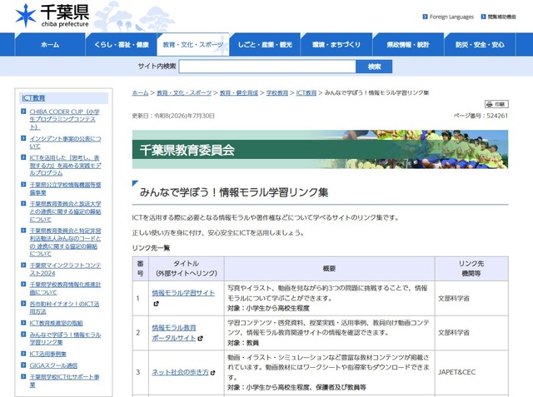Image resolution: width=533 pixels, height=397 pixels.
Task: Open sidebar link about 放送大学との連携協定
Action: (x=65, y=211)
